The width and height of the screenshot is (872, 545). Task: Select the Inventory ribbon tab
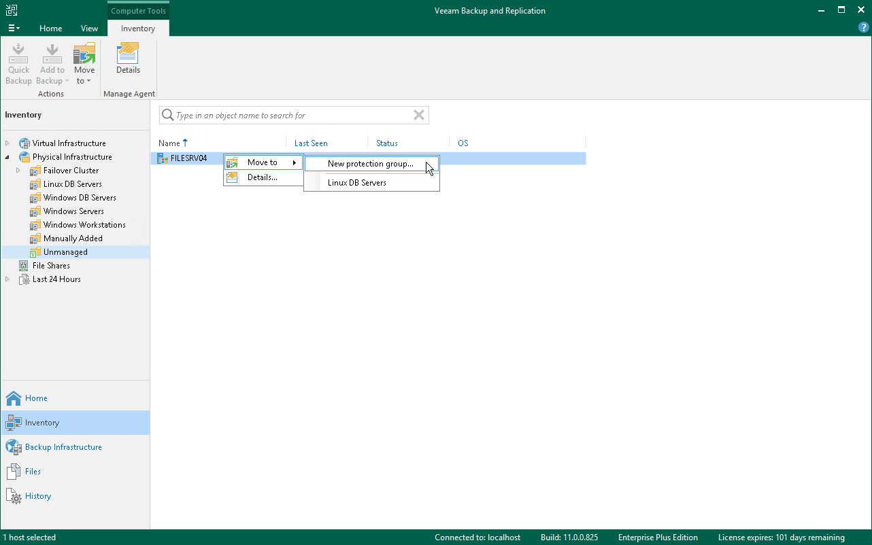point(138,29)
